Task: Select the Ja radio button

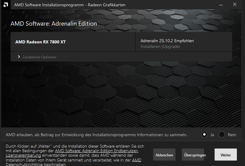Action: (x=204, y=135)
